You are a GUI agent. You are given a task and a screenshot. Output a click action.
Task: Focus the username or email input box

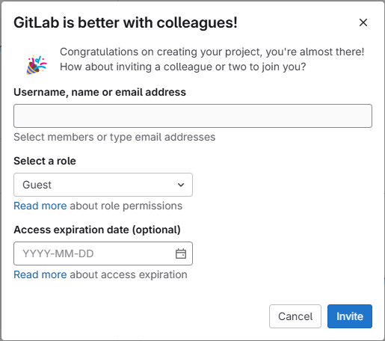point(193,116)
